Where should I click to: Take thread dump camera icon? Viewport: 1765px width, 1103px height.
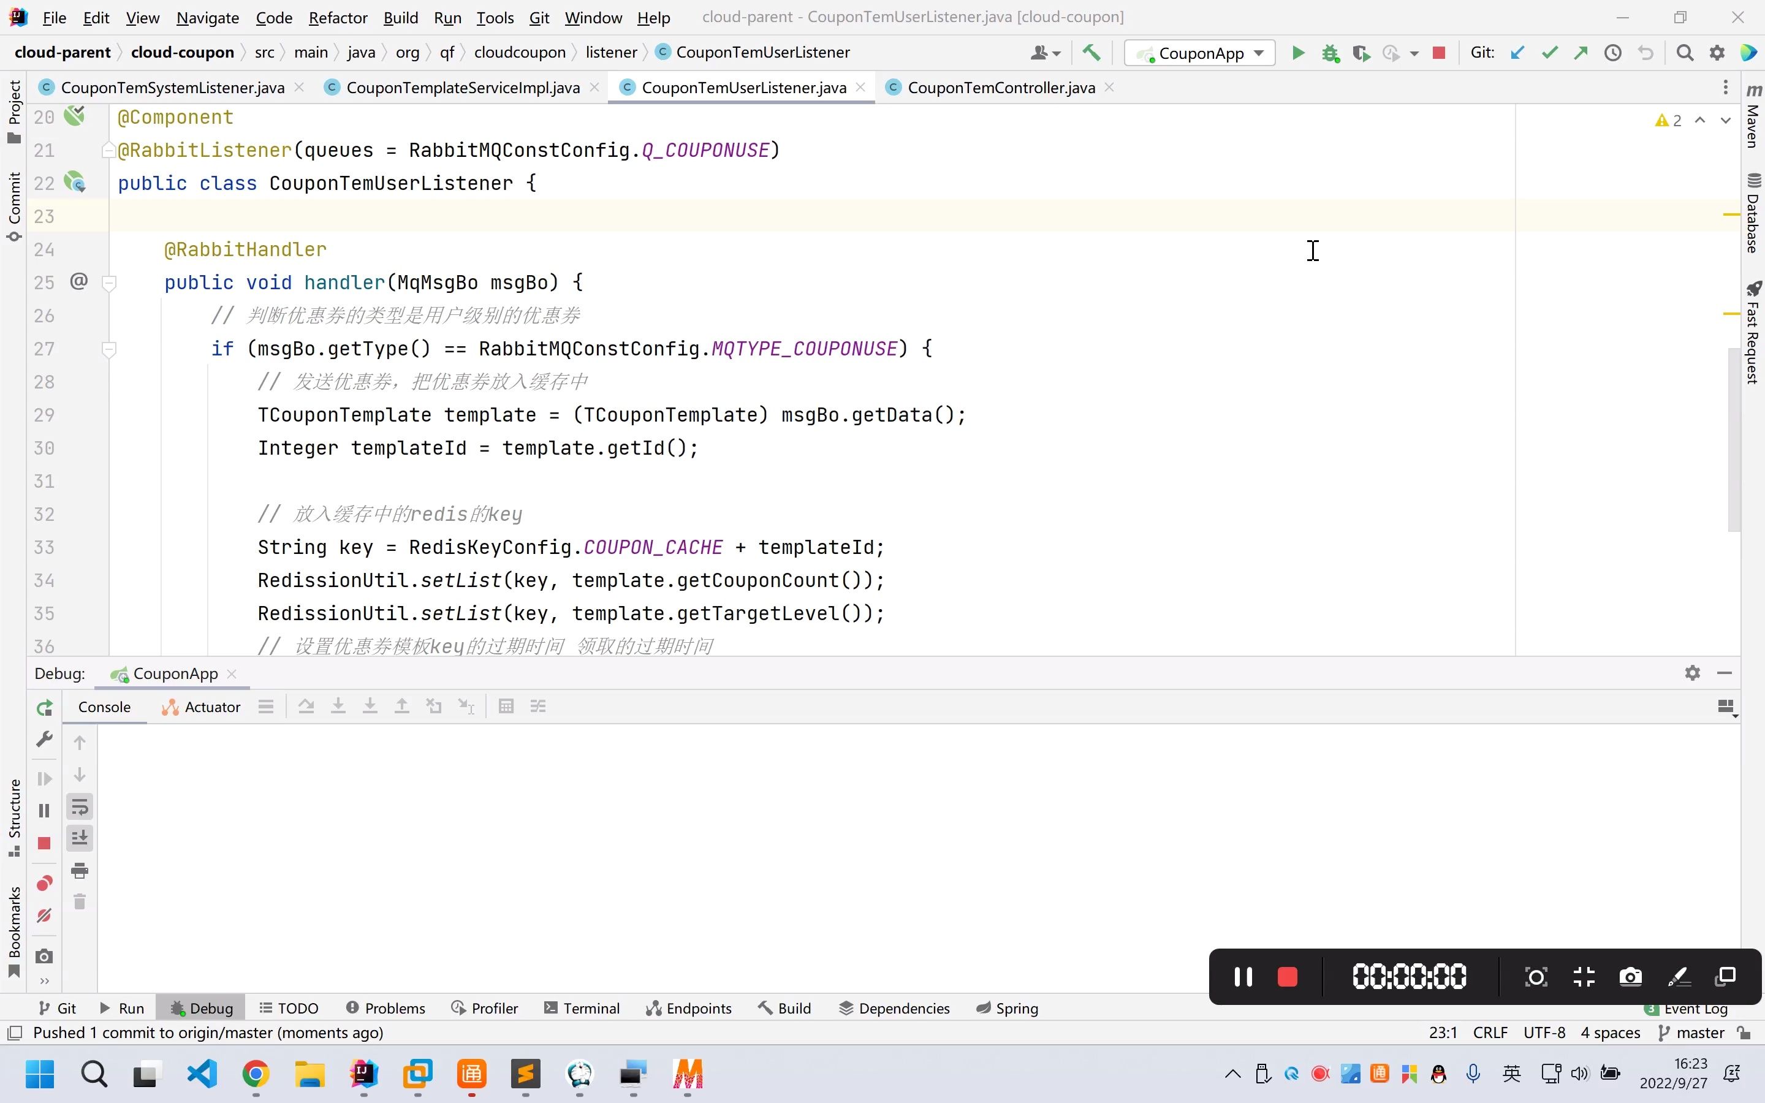(x=45, y=957)
